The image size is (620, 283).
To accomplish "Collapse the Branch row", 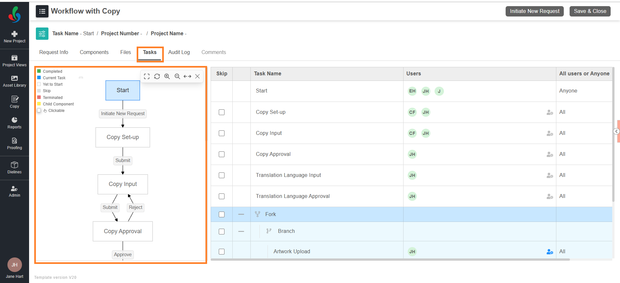I will [241, 231].
